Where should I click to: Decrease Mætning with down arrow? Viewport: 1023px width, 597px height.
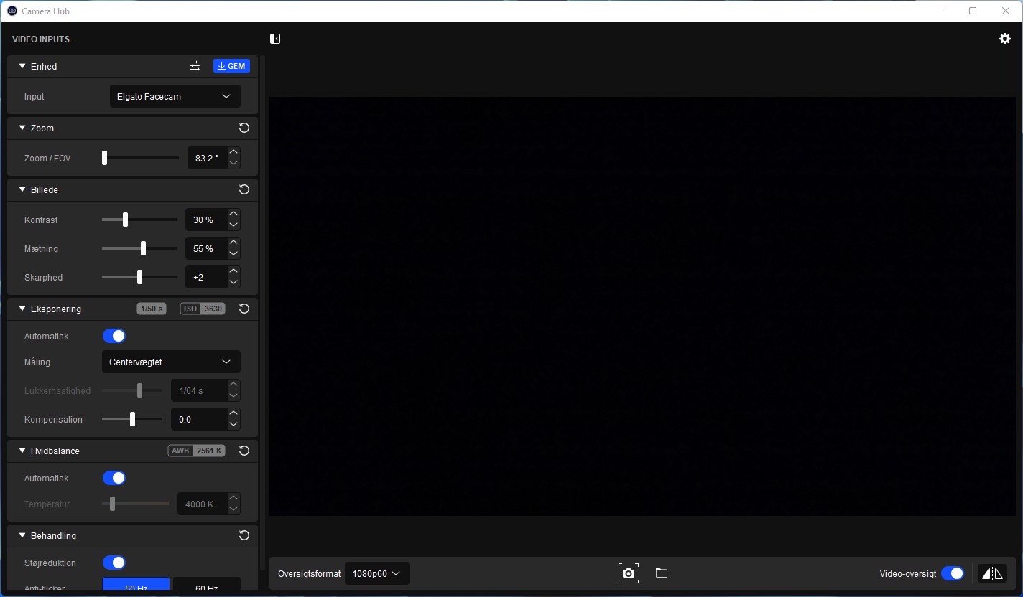pyautogui.click(x=233, y=253)
